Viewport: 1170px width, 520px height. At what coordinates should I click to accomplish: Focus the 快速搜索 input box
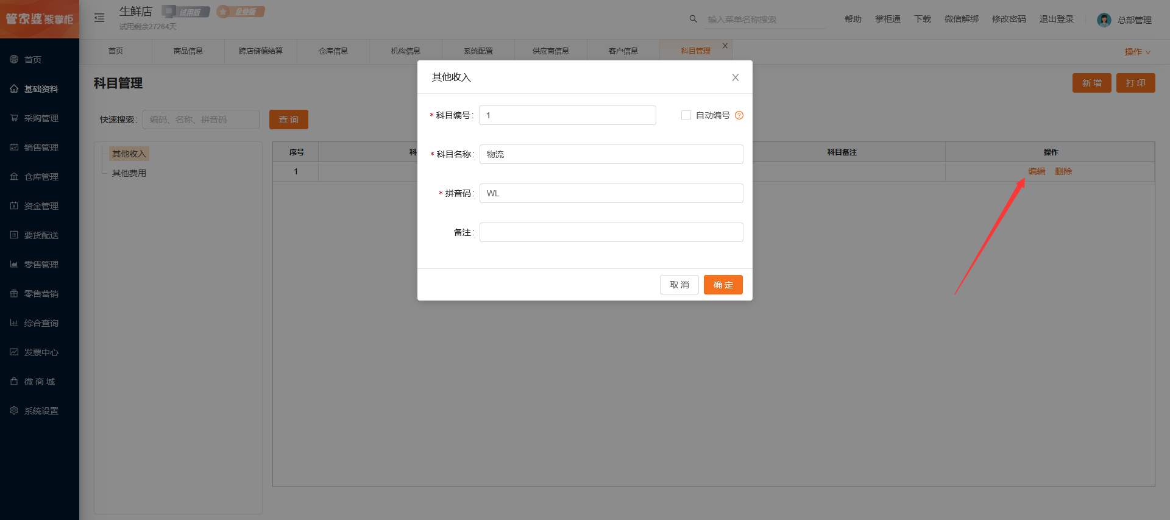pyautogui.click(x=201, y=119)
